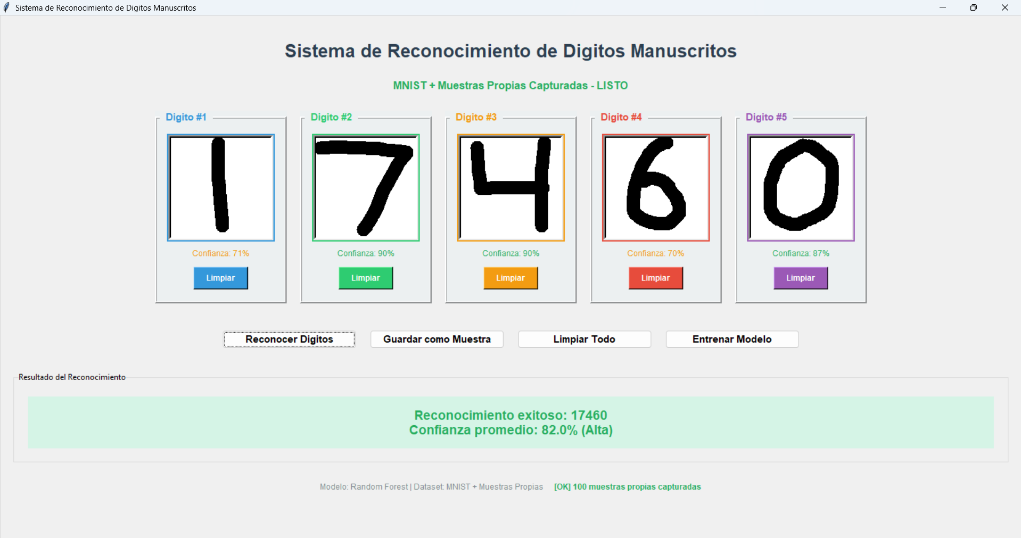
Task: Click the Digito #2 canvas showing 7
Action: [366, 188]
